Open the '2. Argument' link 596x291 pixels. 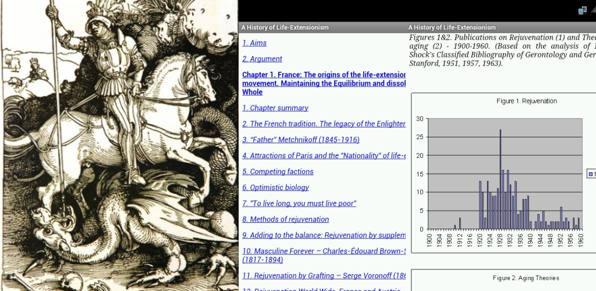pos(262,59)
